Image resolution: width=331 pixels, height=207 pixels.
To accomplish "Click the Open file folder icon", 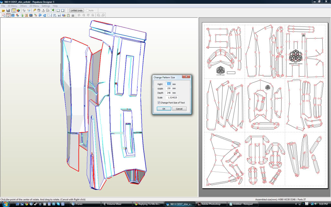I will pos(3,10).
